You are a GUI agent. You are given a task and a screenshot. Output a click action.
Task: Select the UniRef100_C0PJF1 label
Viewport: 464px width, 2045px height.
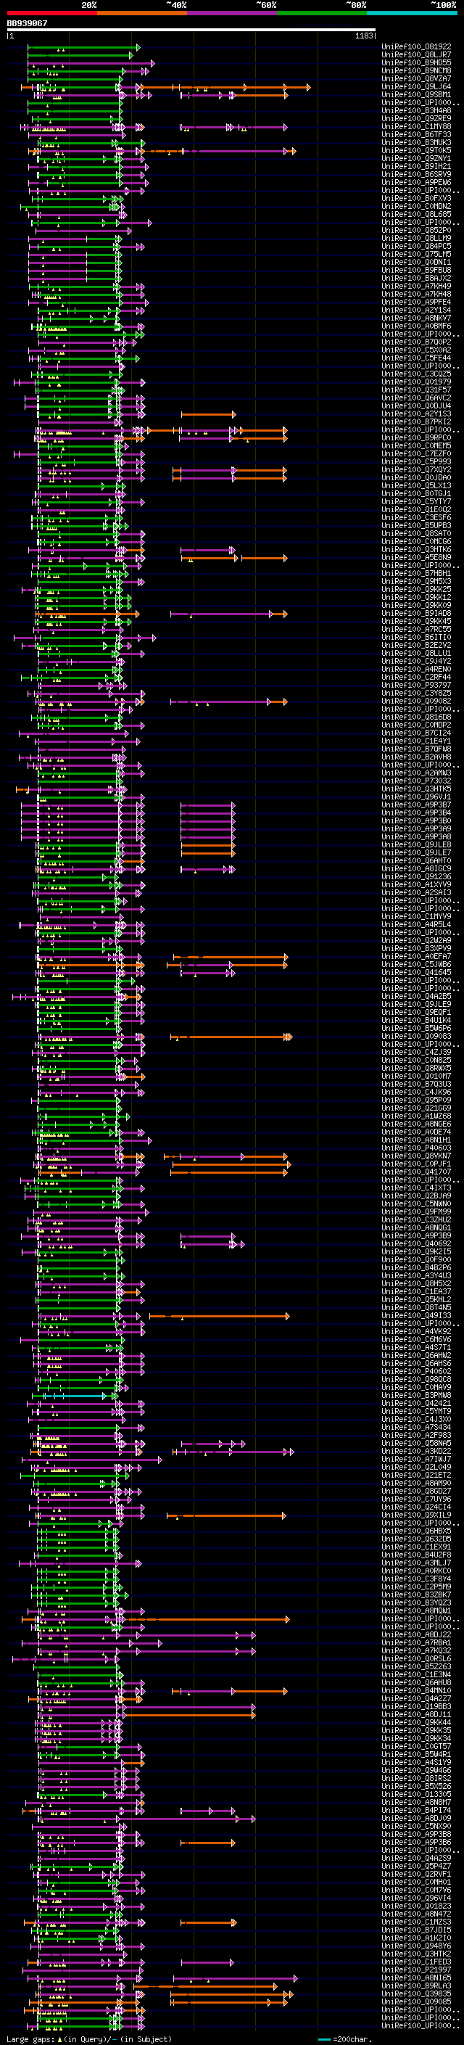coord(416,1164)
